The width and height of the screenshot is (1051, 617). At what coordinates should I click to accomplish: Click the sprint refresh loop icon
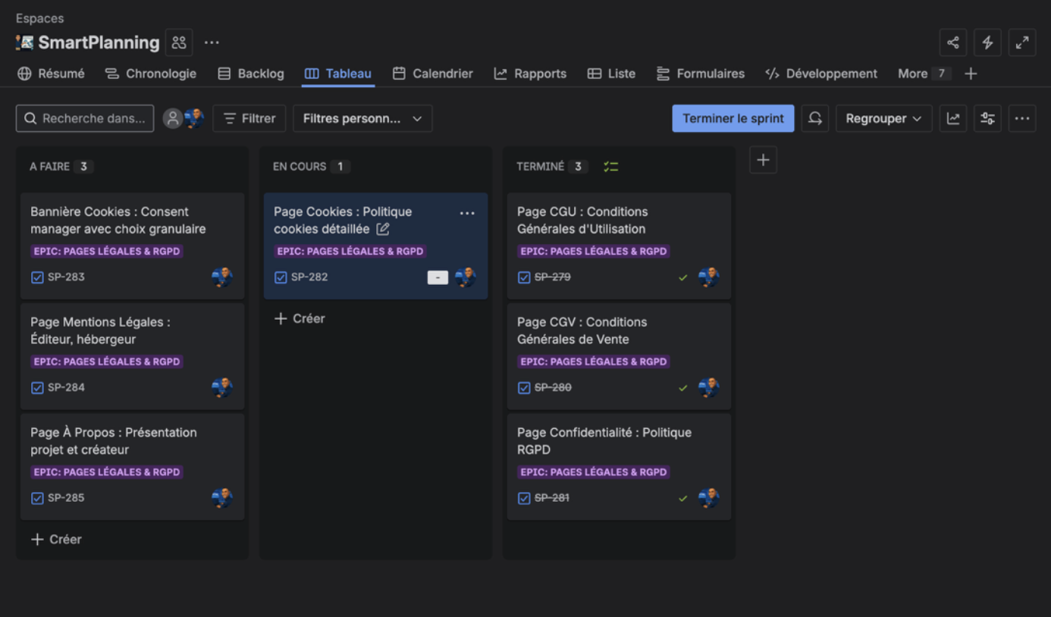(x=814, y=118)
